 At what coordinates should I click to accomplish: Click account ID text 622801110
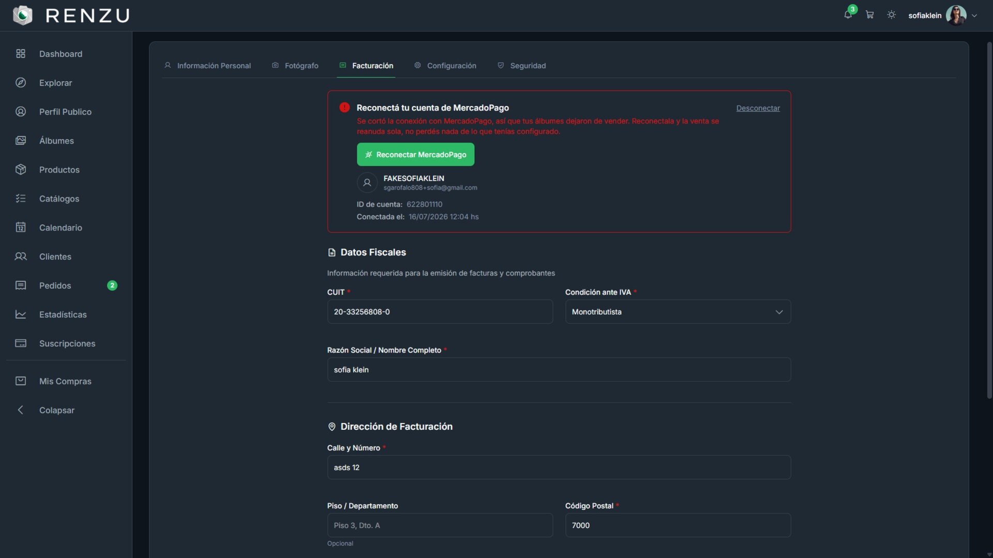(424, 204)
